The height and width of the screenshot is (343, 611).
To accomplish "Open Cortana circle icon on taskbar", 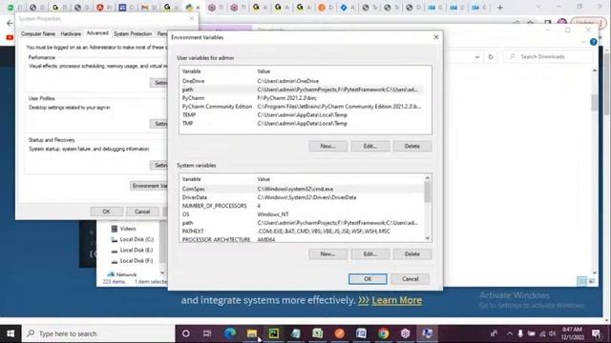I will [186, 333].
